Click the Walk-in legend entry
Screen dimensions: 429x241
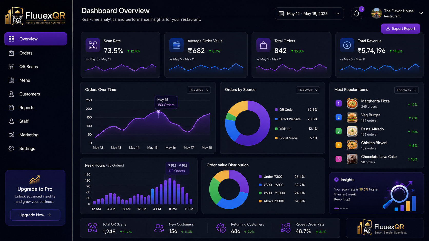pos(296,129)
